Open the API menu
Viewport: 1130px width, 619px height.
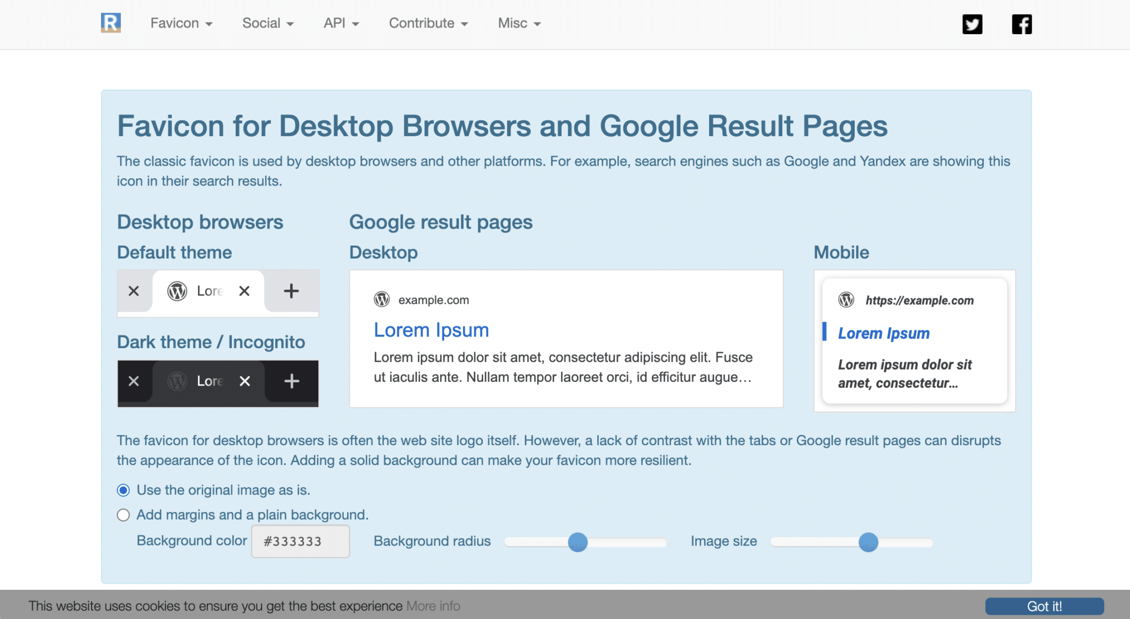(x=341, y=23)
